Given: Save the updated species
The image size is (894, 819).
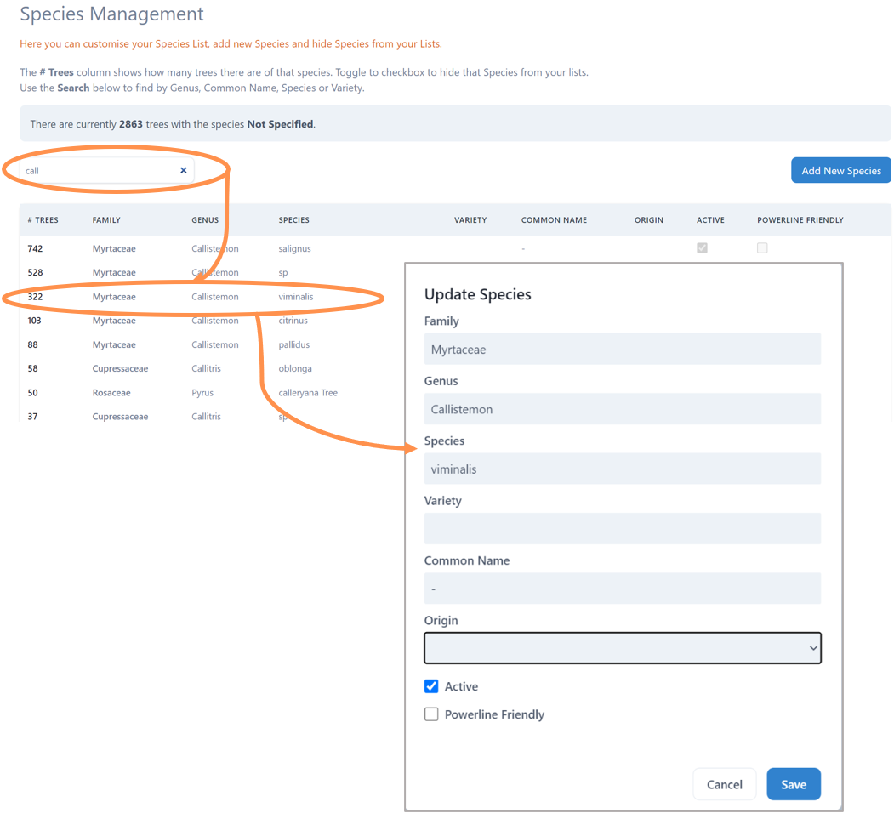Looking at the screenshot, I should [793, 784].
